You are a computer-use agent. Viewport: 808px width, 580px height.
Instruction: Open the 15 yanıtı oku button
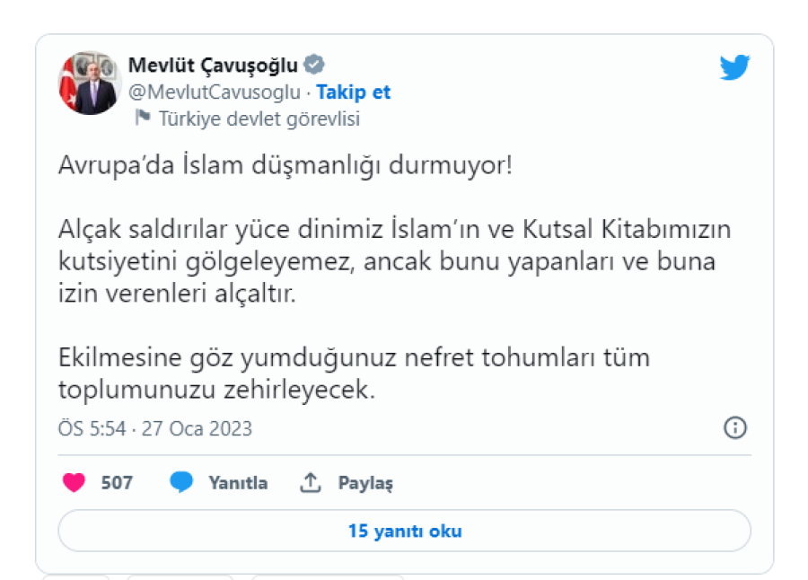(404, 531)
